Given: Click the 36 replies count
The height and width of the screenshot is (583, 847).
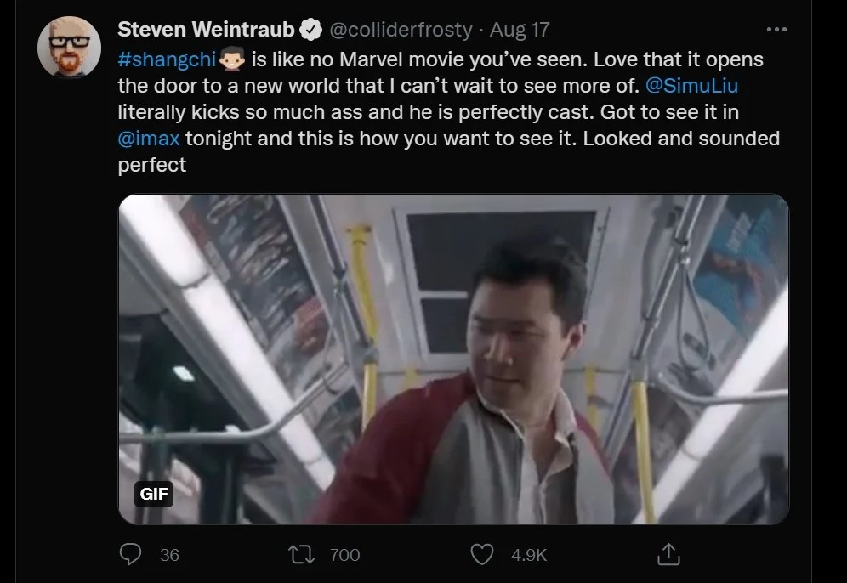Looking at the screenshot, I should (x=169, y=555).
